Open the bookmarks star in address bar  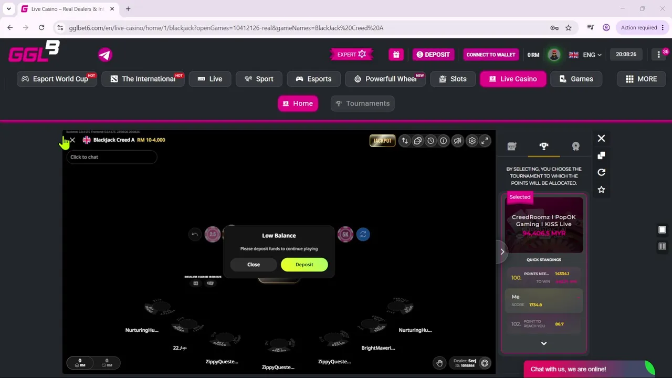569,28
